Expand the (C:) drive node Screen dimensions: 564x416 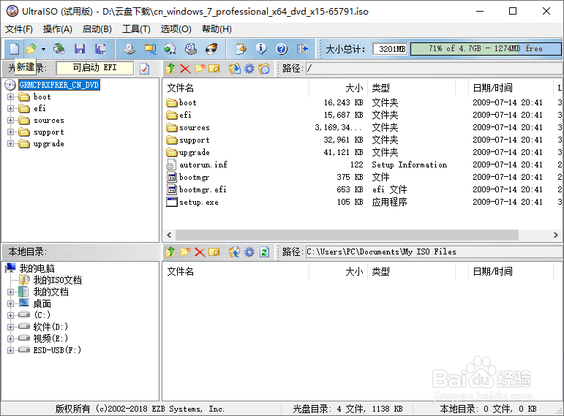coord(10,315)
